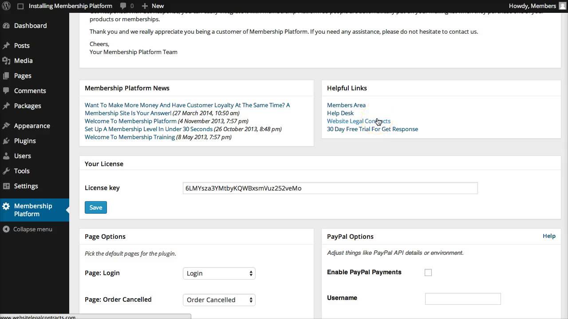Screen dimensions: 568x319
Task: Click the Membership Platform gear icon
Action: [x=6, y=206]
